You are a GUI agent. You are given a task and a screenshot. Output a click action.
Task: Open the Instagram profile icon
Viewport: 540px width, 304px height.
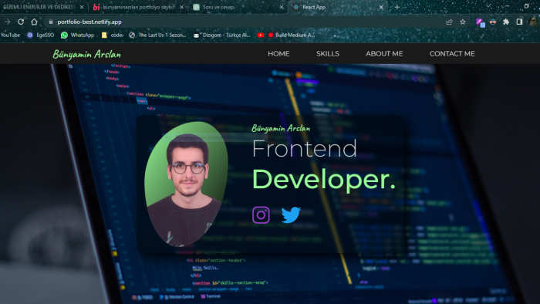coord(261,214)
